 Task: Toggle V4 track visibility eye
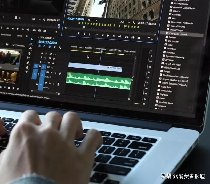click(54, 54)
